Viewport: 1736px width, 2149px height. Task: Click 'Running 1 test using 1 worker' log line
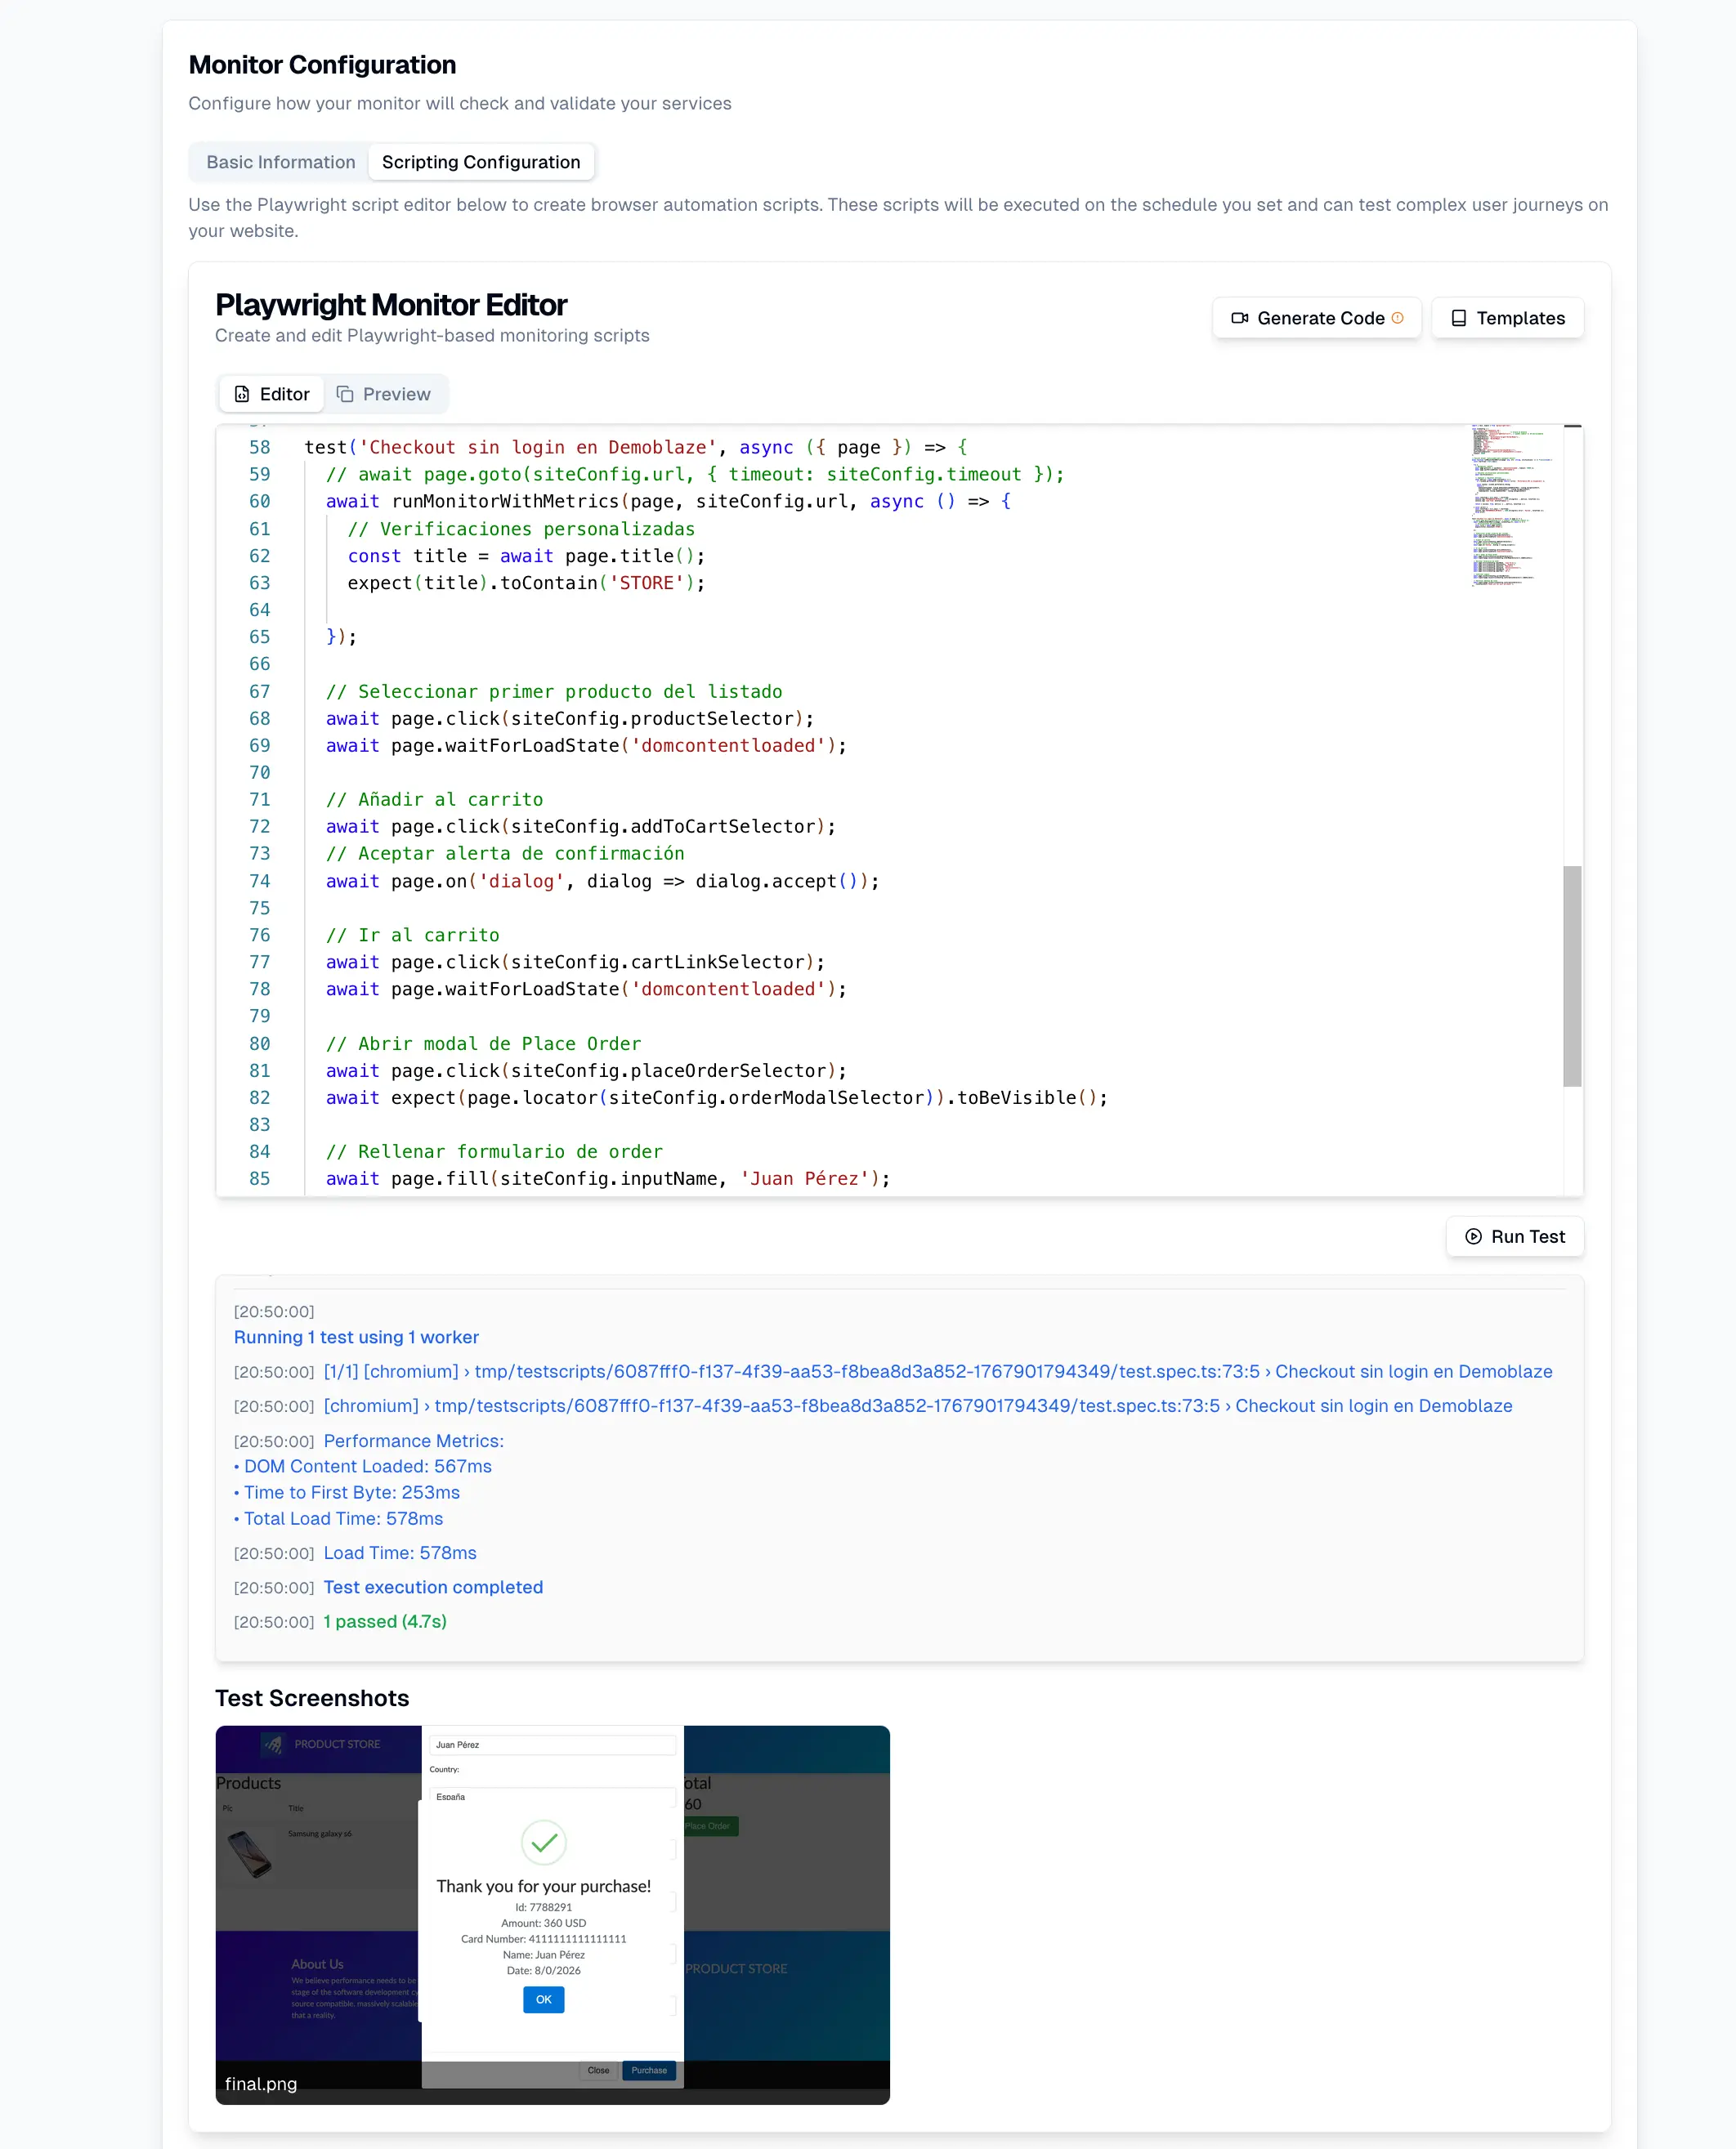356,1336
